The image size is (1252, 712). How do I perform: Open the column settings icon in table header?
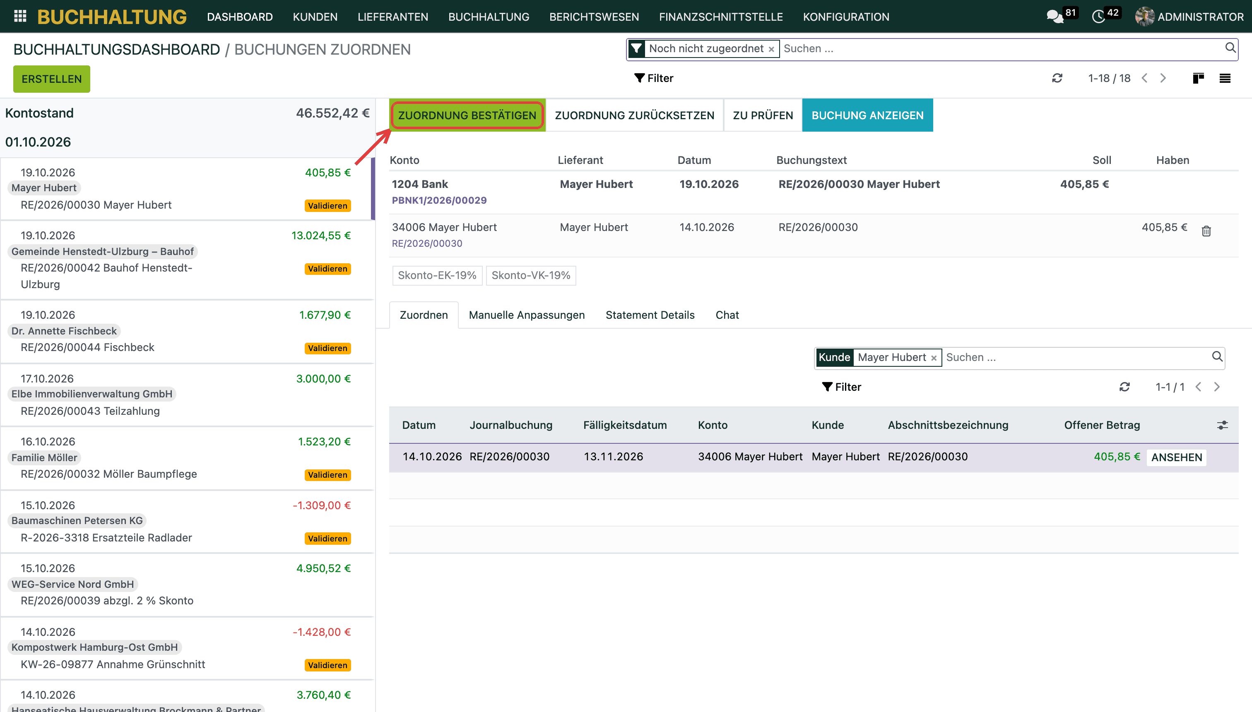(x=1223, y=425)
